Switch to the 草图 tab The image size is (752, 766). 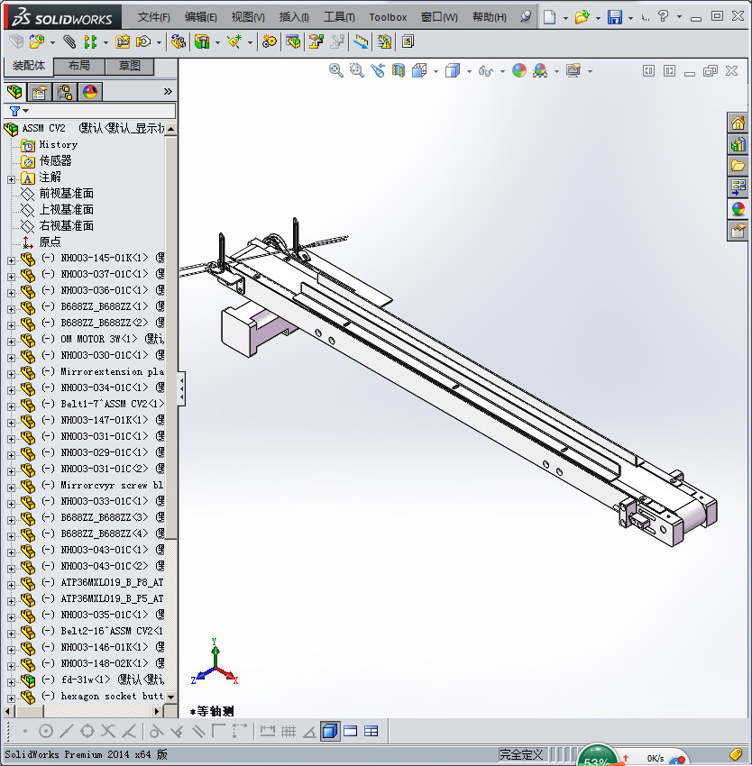pos(130,66)
